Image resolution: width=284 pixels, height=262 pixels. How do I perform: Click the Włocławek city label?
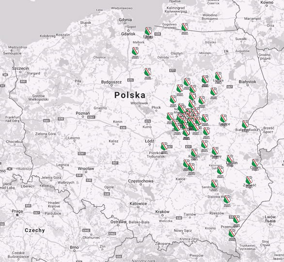click(139, 103)
